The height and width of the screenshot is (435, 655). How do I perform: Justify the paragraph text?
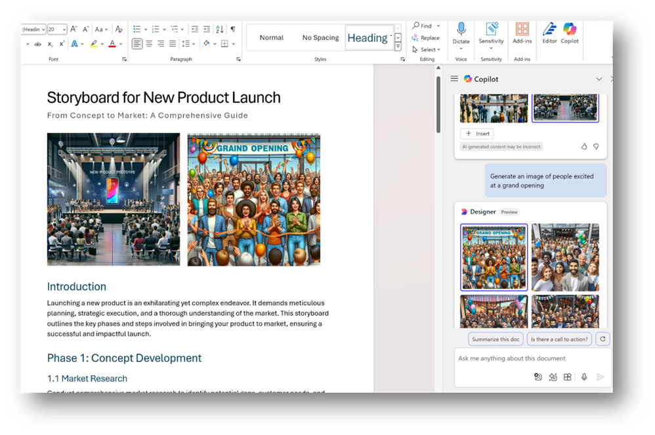point(173,44)
